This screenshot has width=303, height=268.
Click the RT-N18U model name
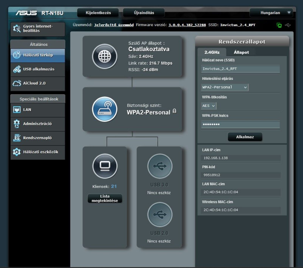tap(52, 13)
